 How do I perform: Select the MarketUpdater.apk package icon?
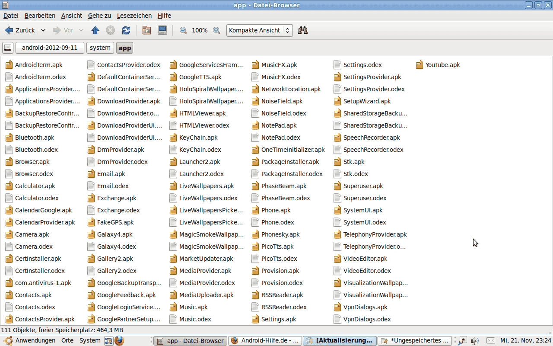pos(173,259)
